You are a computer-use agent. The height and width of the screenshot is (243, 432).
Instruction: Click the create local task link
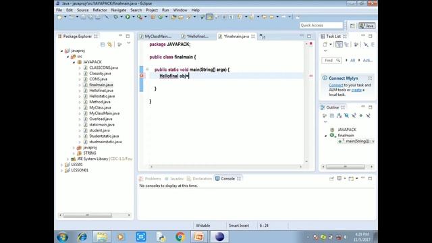(x=356, y=90)
